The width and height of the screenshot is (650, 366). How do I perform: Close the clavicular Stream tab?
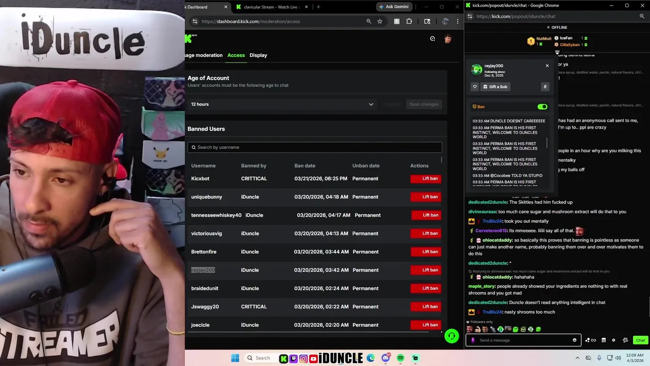[306, 7]
